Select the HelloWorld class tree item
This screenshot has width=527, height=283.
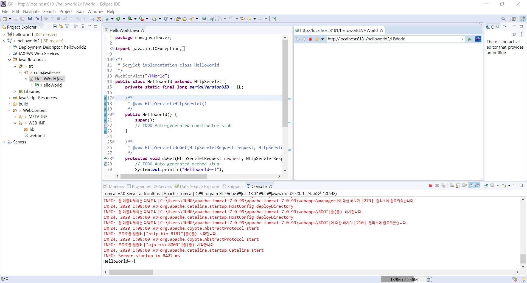coord(51,85)
